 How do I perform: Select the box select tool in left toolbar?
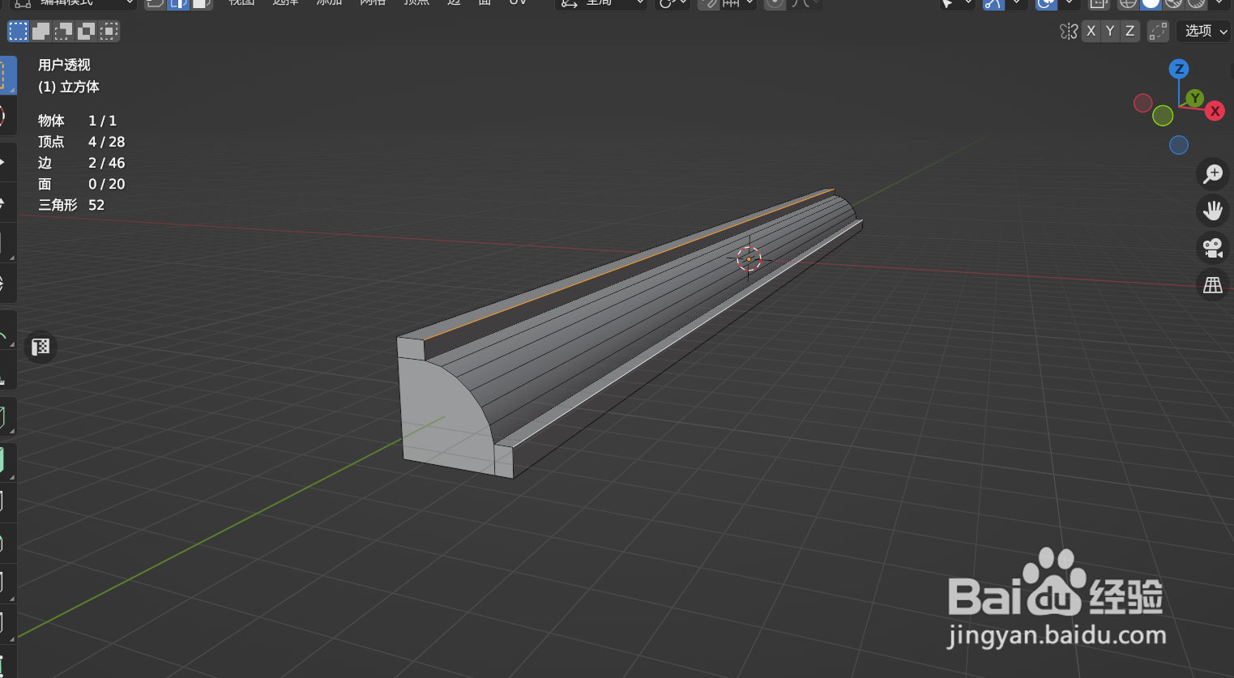(x=6, y=75)
